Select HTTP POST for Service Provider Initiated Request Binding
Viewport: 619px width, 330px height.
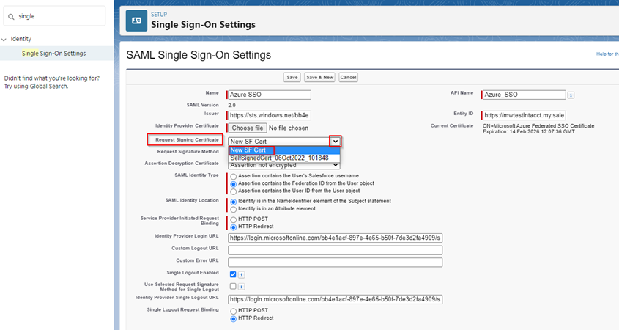233,219
